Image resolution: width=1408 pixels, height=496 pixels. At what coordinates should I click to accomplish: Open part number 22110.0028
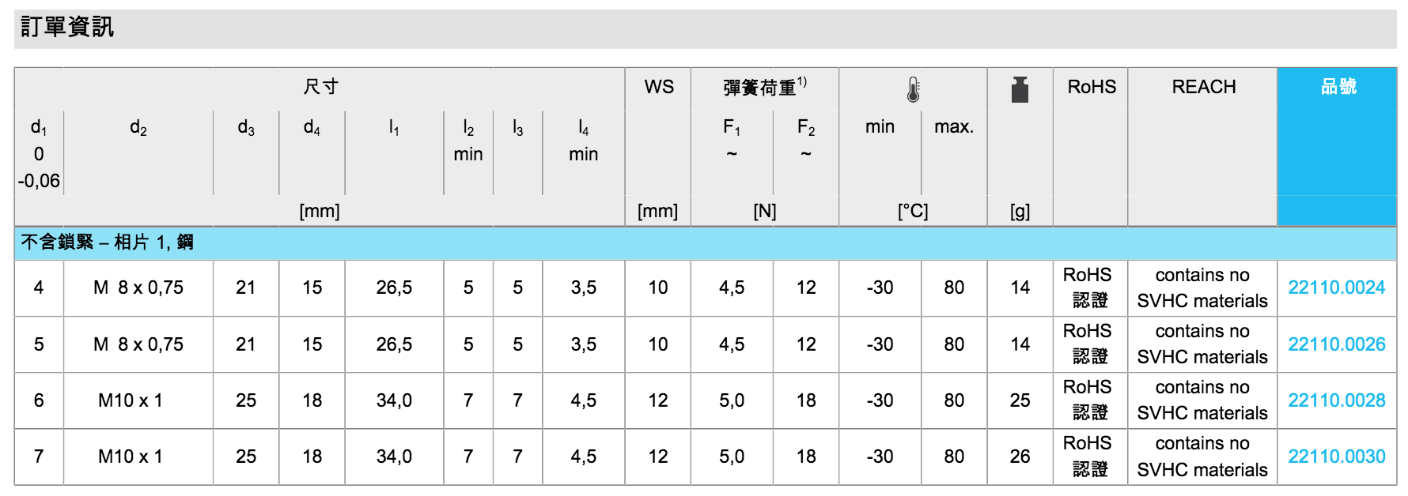(x=1336, y=400)
